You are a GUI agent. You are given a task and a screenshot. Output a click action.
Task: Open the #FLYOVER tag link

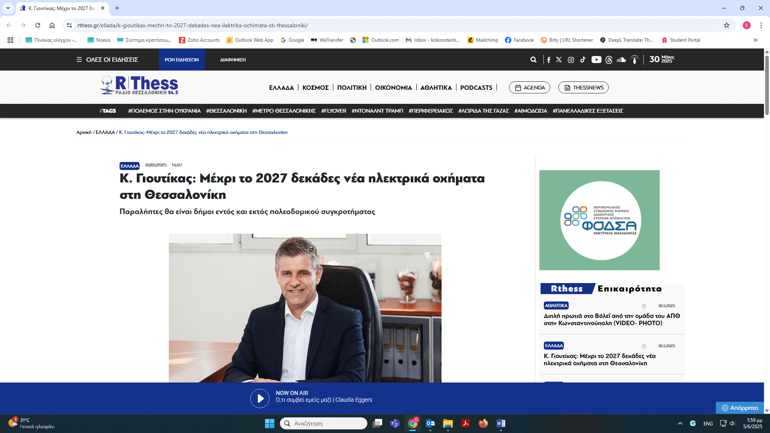click(334, 111)
